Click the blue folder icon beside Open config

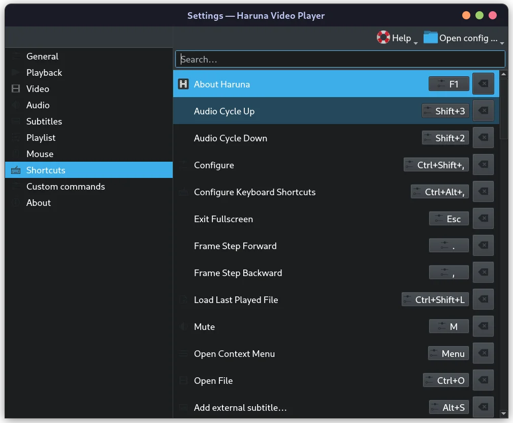tap(430, 37)
